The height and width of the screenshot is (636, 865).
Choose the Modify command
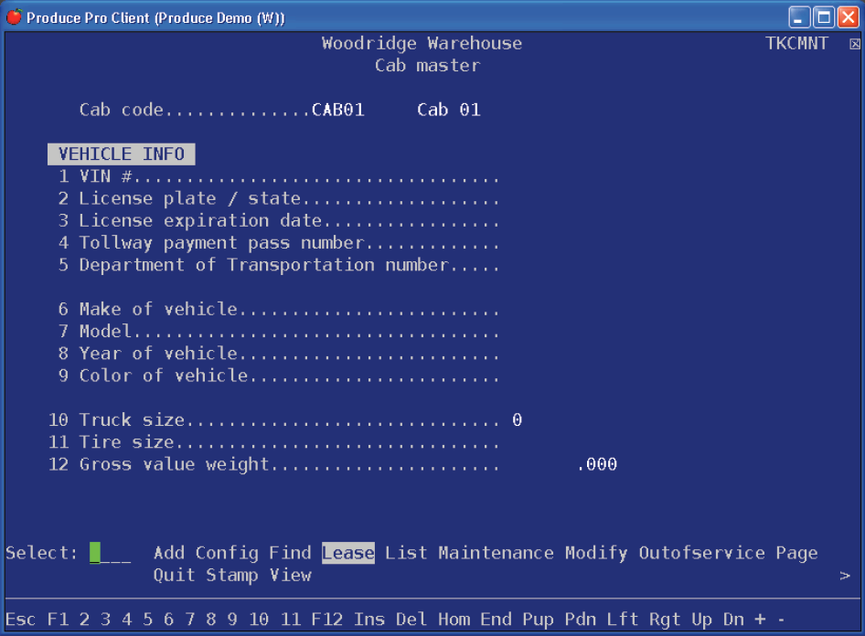[596, 553]
